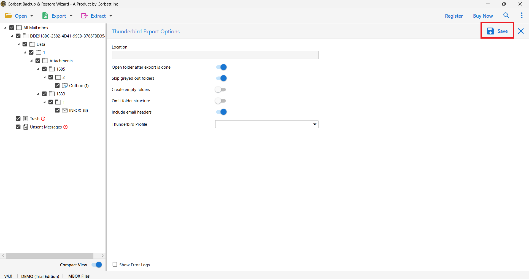Uncheck the Trash checkbox
The image size is (529, 279).
pos(18,119)
